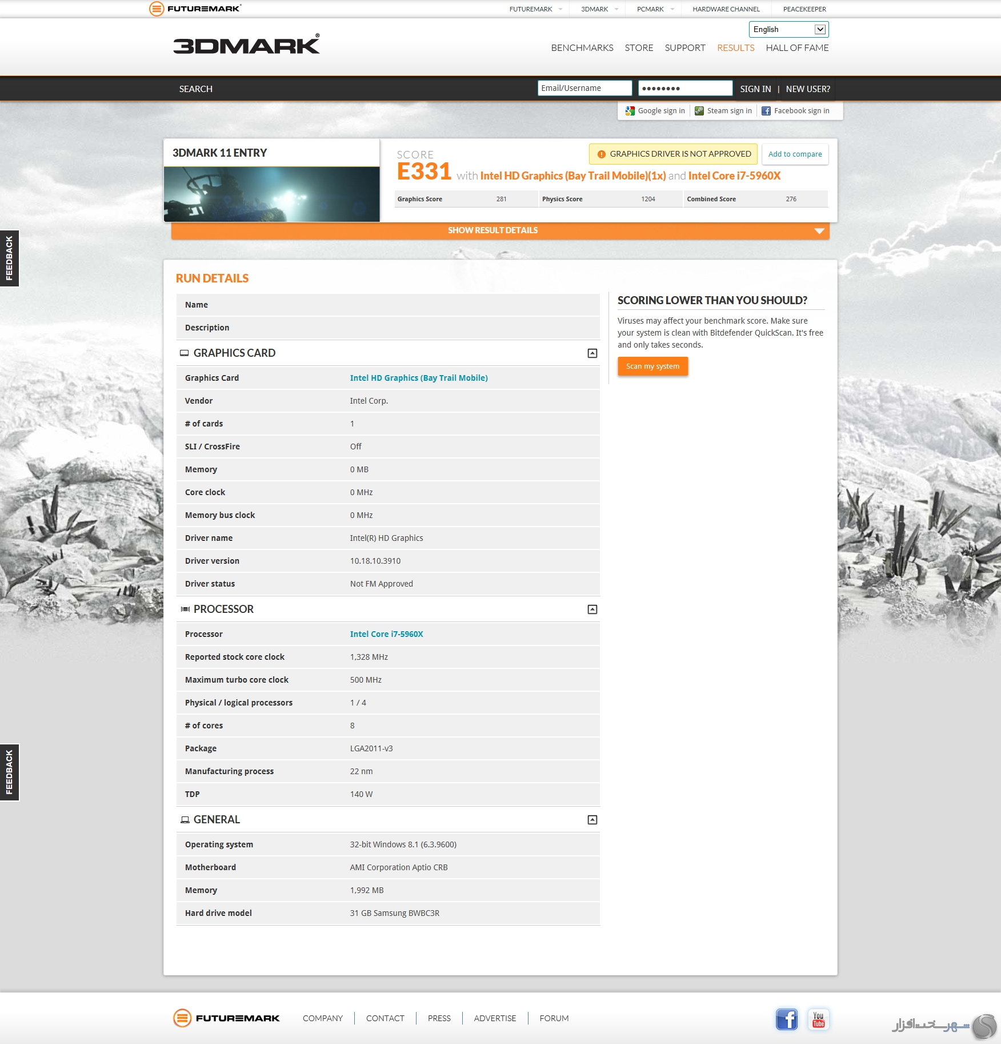Open the 3DMark 11 entry thumbnail
Viewport: 1001px width, 1044px height.
[x=272, y=194]
